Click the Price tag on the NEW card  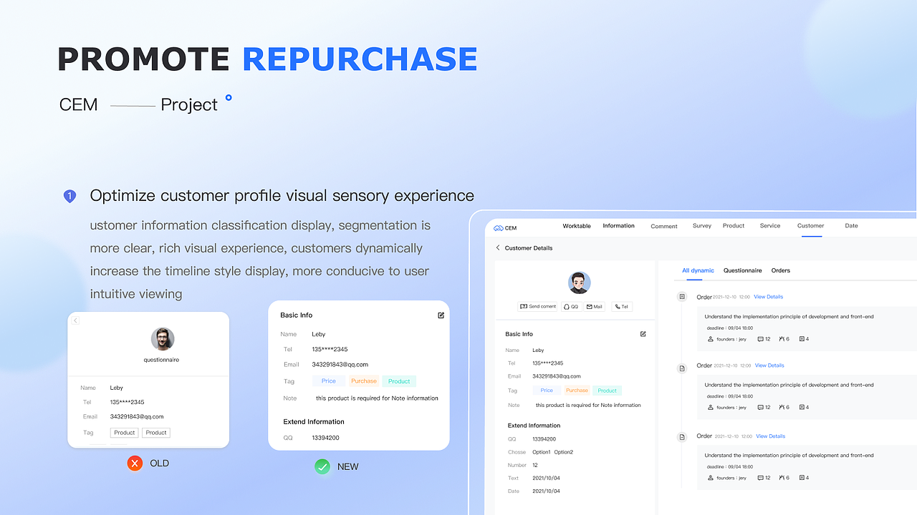329,381
